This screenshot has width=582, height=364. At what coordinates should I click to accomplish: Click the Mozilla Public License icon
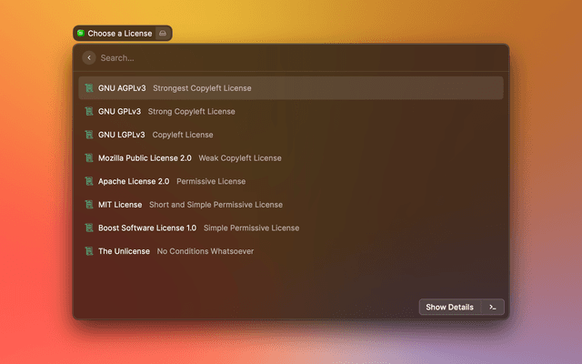click(88, 158)
